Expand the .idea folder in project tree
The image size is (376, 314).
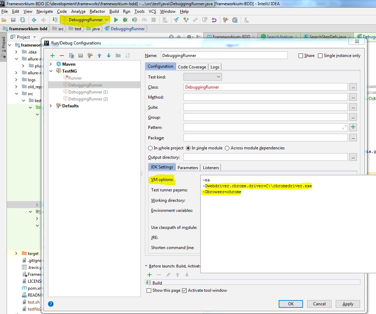pos(16,52)
